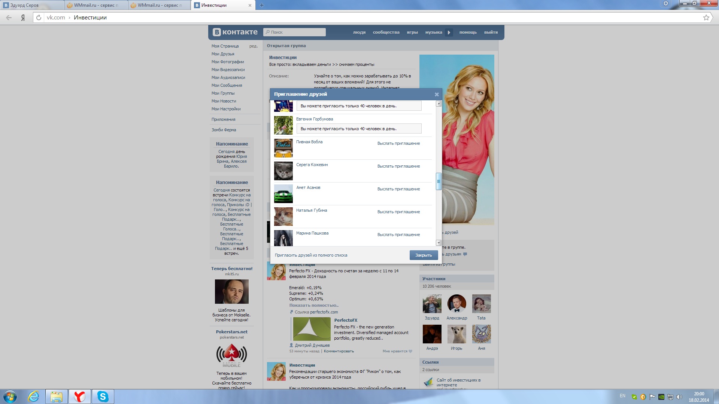Send invitation to Пивная Вобла
Image resolution: width=719 pixels, height=404 pixels.
(x=398, y=143)
